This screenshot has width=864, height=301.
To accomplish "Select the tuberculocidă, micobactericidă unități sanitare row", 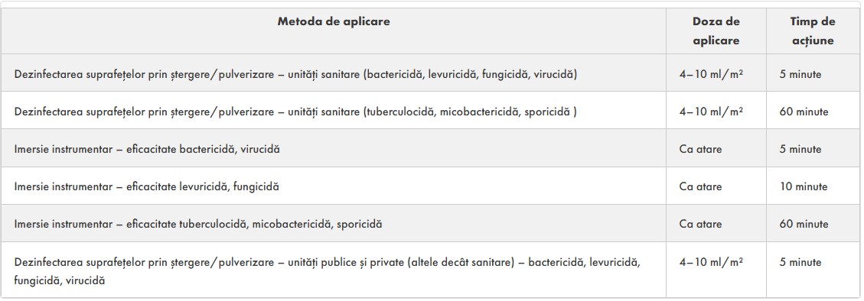I will point(295,112).
